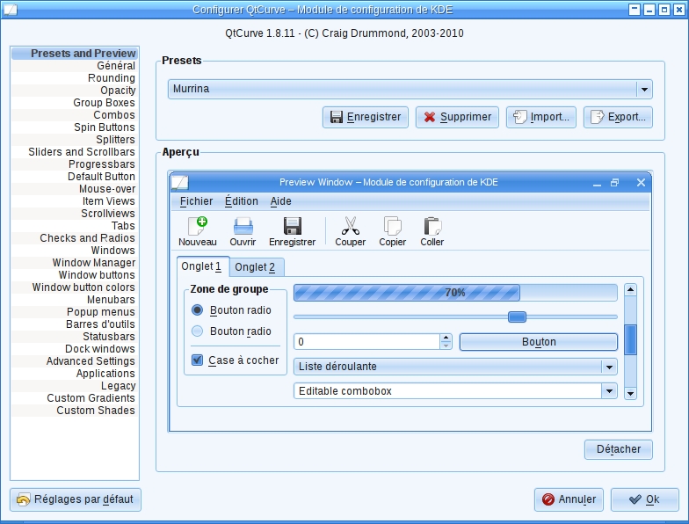Switch to the Onglet 2 tab
The width and height of the screenshot is (689, 524).
(257, 267)
